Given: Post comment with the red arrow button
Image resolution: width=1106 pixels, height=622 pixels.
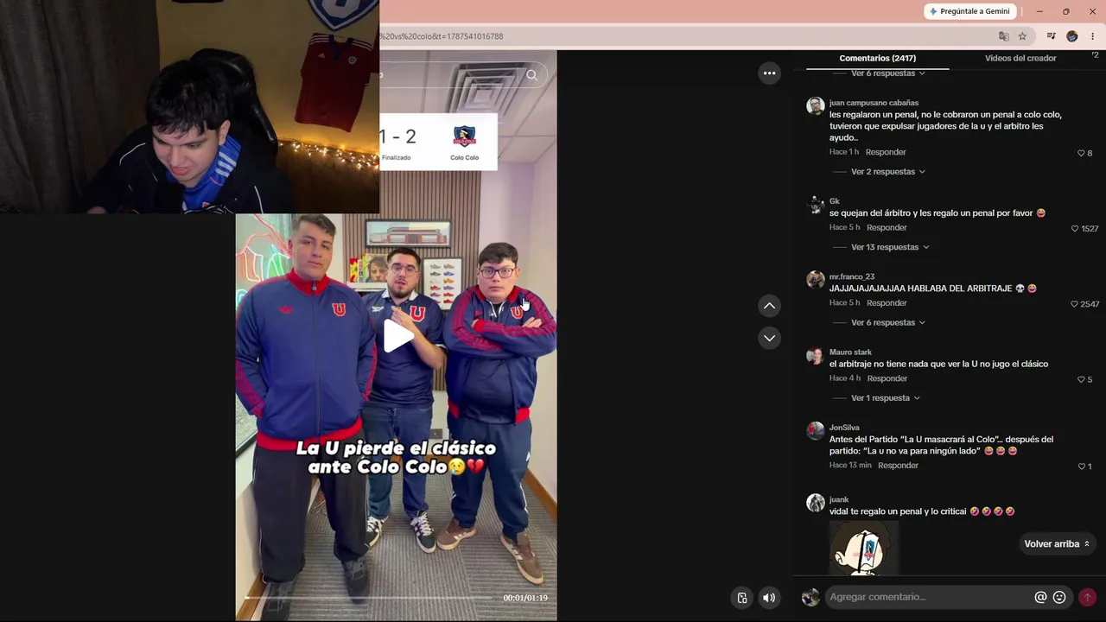Looking at the screenshot, I should [x=1087, y=597].
